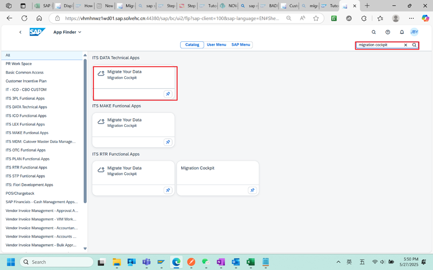433x270 pixels.
Task: Click the catalog list scroll-down arrow
Action: point(85,248)
